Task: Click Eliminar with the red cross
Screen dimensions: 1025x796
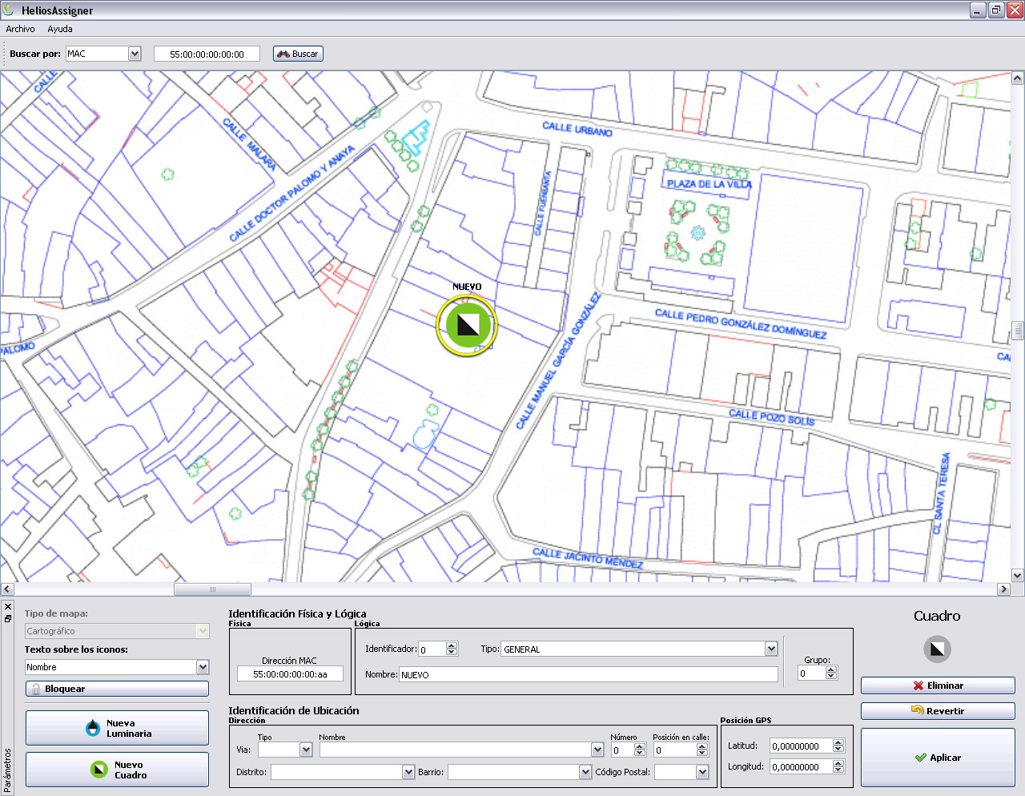Action: [x=938, y=685]
